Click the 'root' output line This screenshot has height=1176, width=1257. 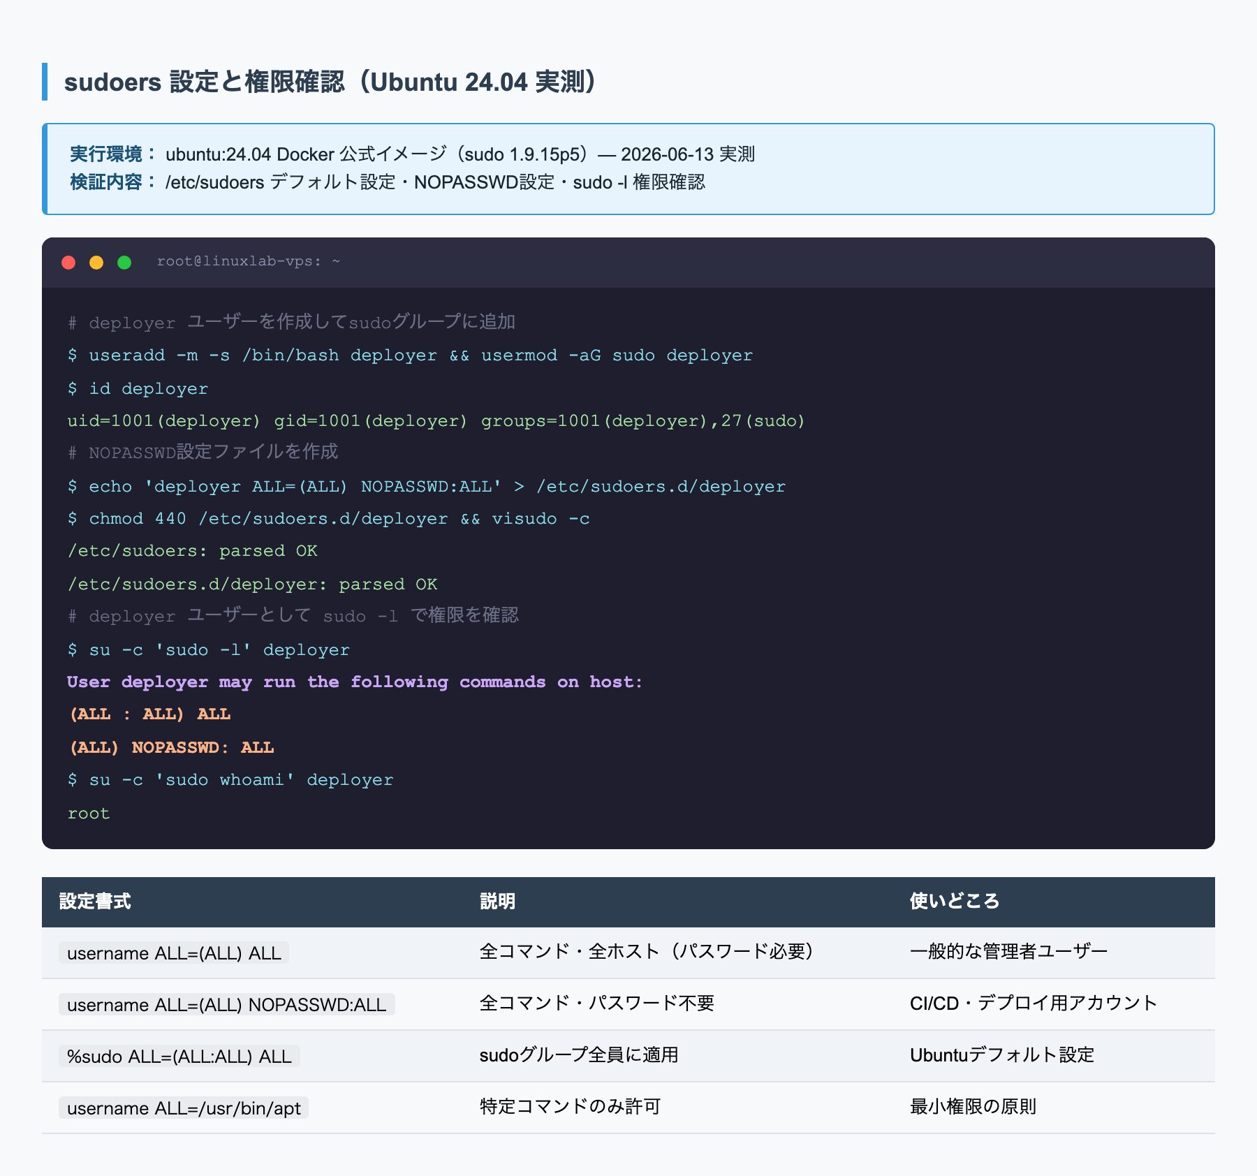(89, 814)
